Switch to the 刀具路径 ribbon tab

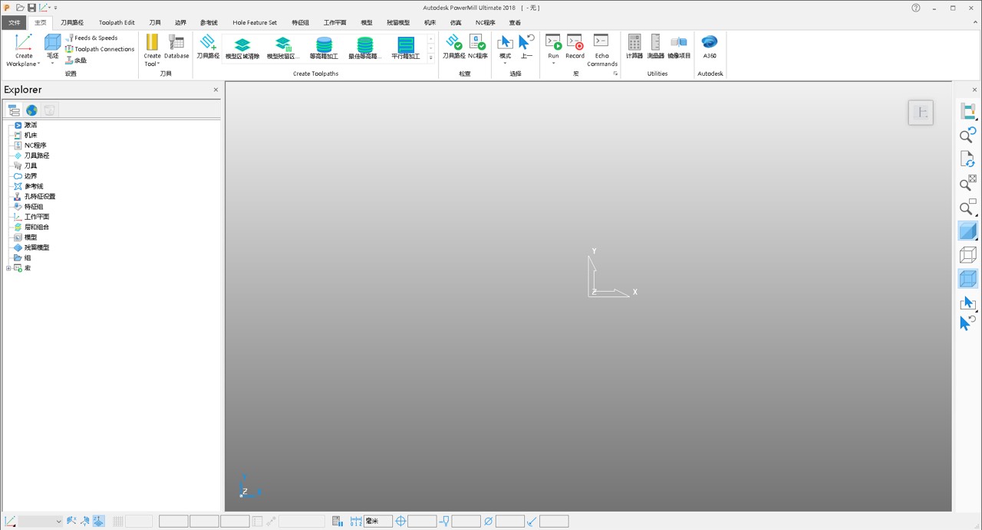coord(72,23)
